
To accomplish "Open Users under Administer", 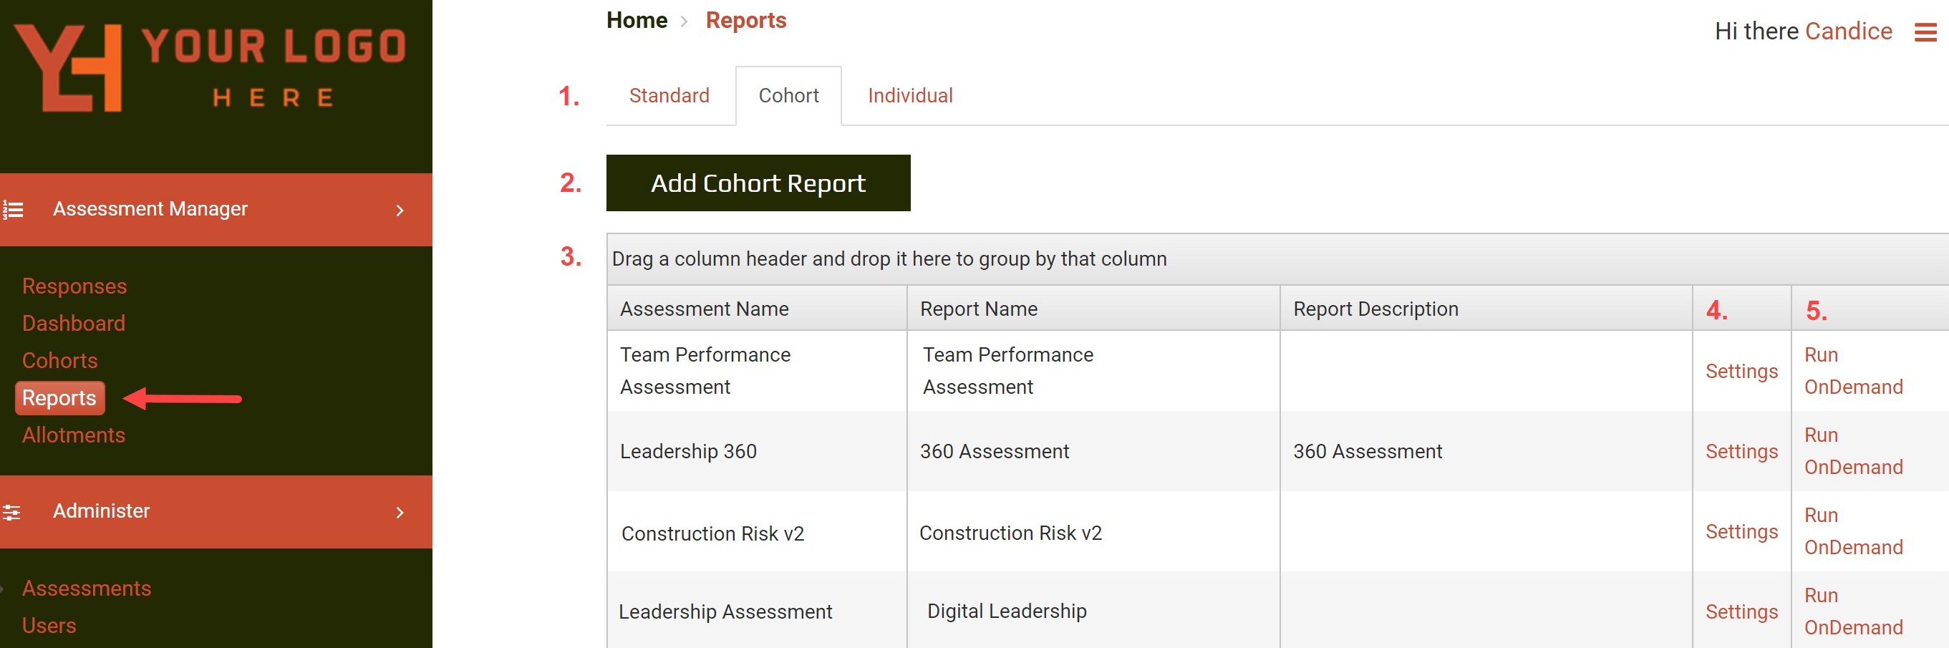I will pyautogui.click(x=49, y=625).
